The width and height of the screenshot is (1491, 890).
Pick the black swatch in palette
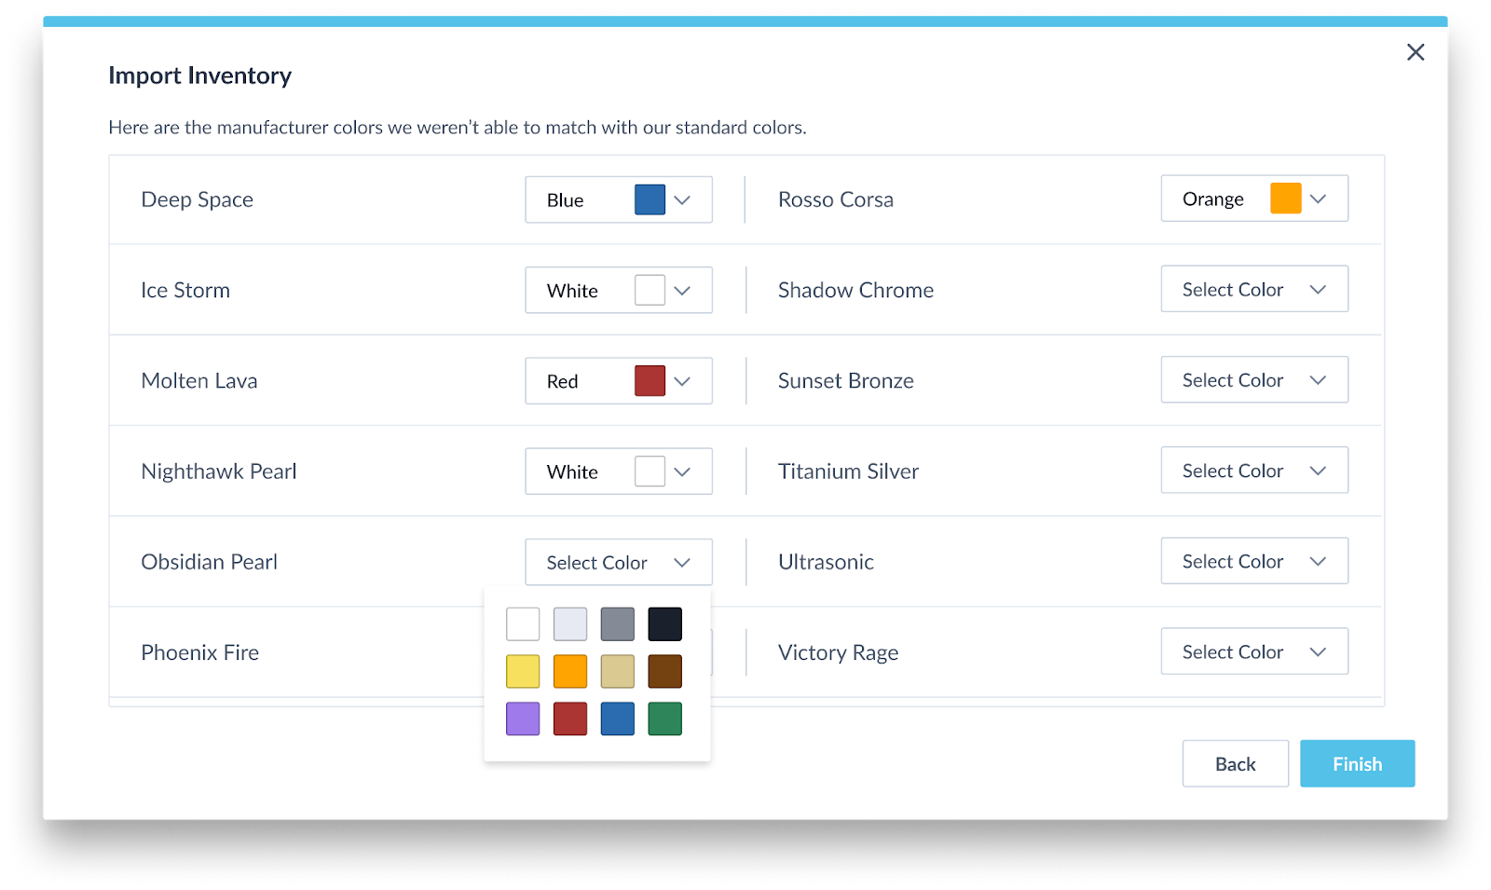click(665, 623)
